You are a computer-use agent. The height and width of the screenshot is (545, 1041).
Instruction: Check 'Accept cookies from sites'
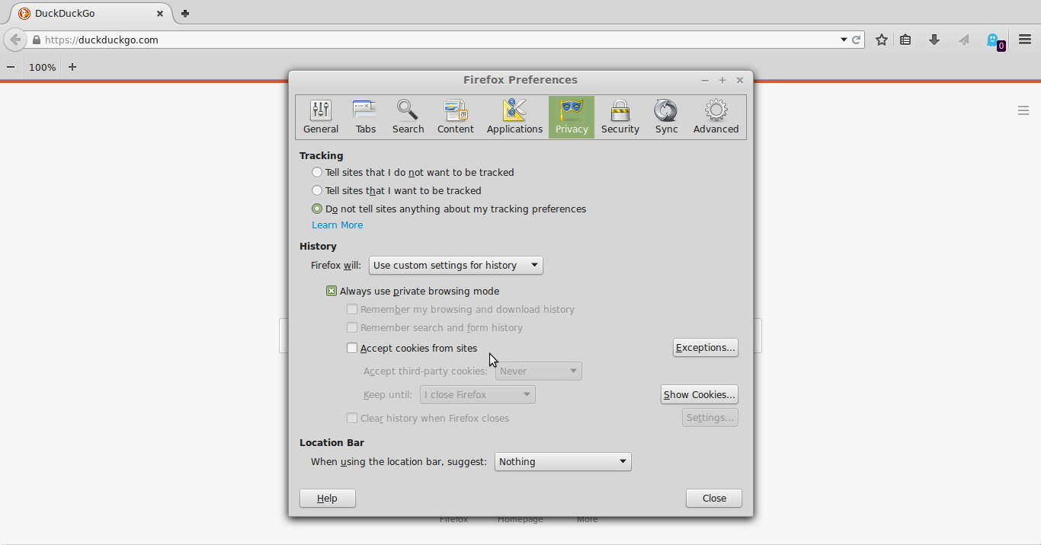(352, 347)
